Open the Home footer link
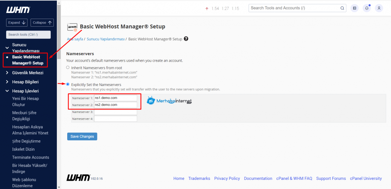This screenshot has width=391, height=189. point(179,178)
